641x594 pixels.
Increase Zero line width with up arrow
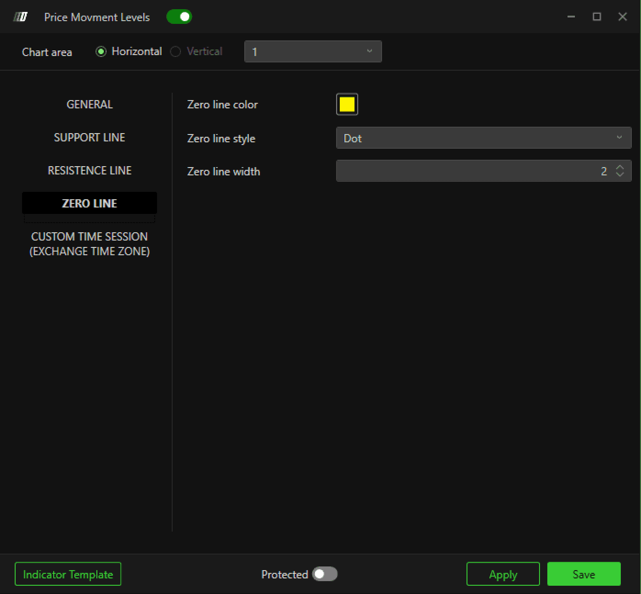(620, 168)
